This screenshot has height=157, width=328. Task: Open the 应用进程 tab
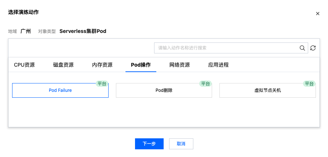tap(218, 65)
